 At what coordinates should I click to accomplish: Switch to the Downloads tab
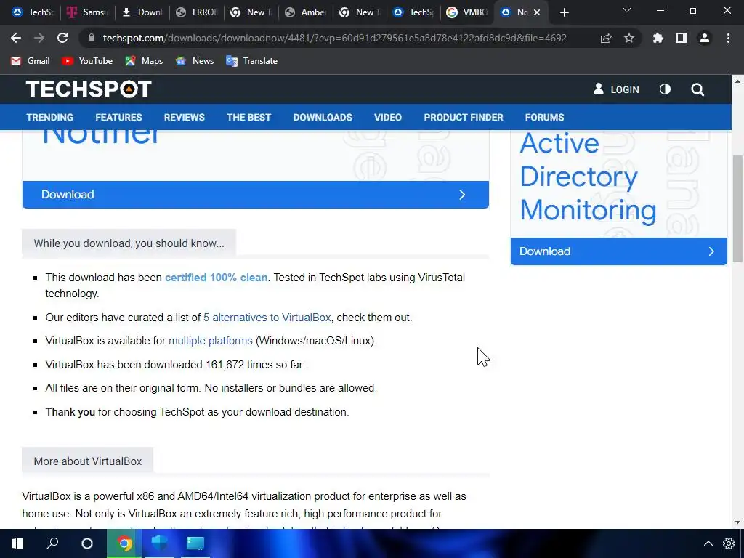(x=142, y=12)
